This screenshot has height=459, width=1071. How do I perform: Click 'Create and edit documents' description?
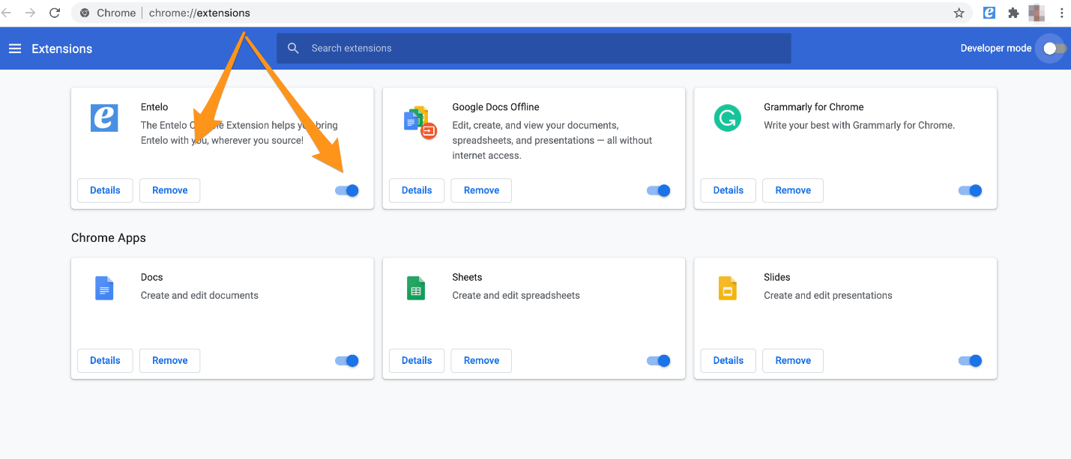(x=199, y=296)
